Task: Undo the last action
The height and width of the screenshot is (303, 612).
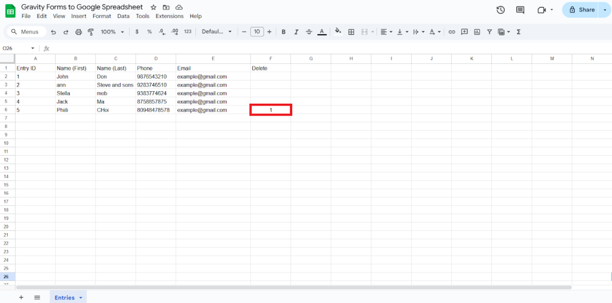Action: 53,32
